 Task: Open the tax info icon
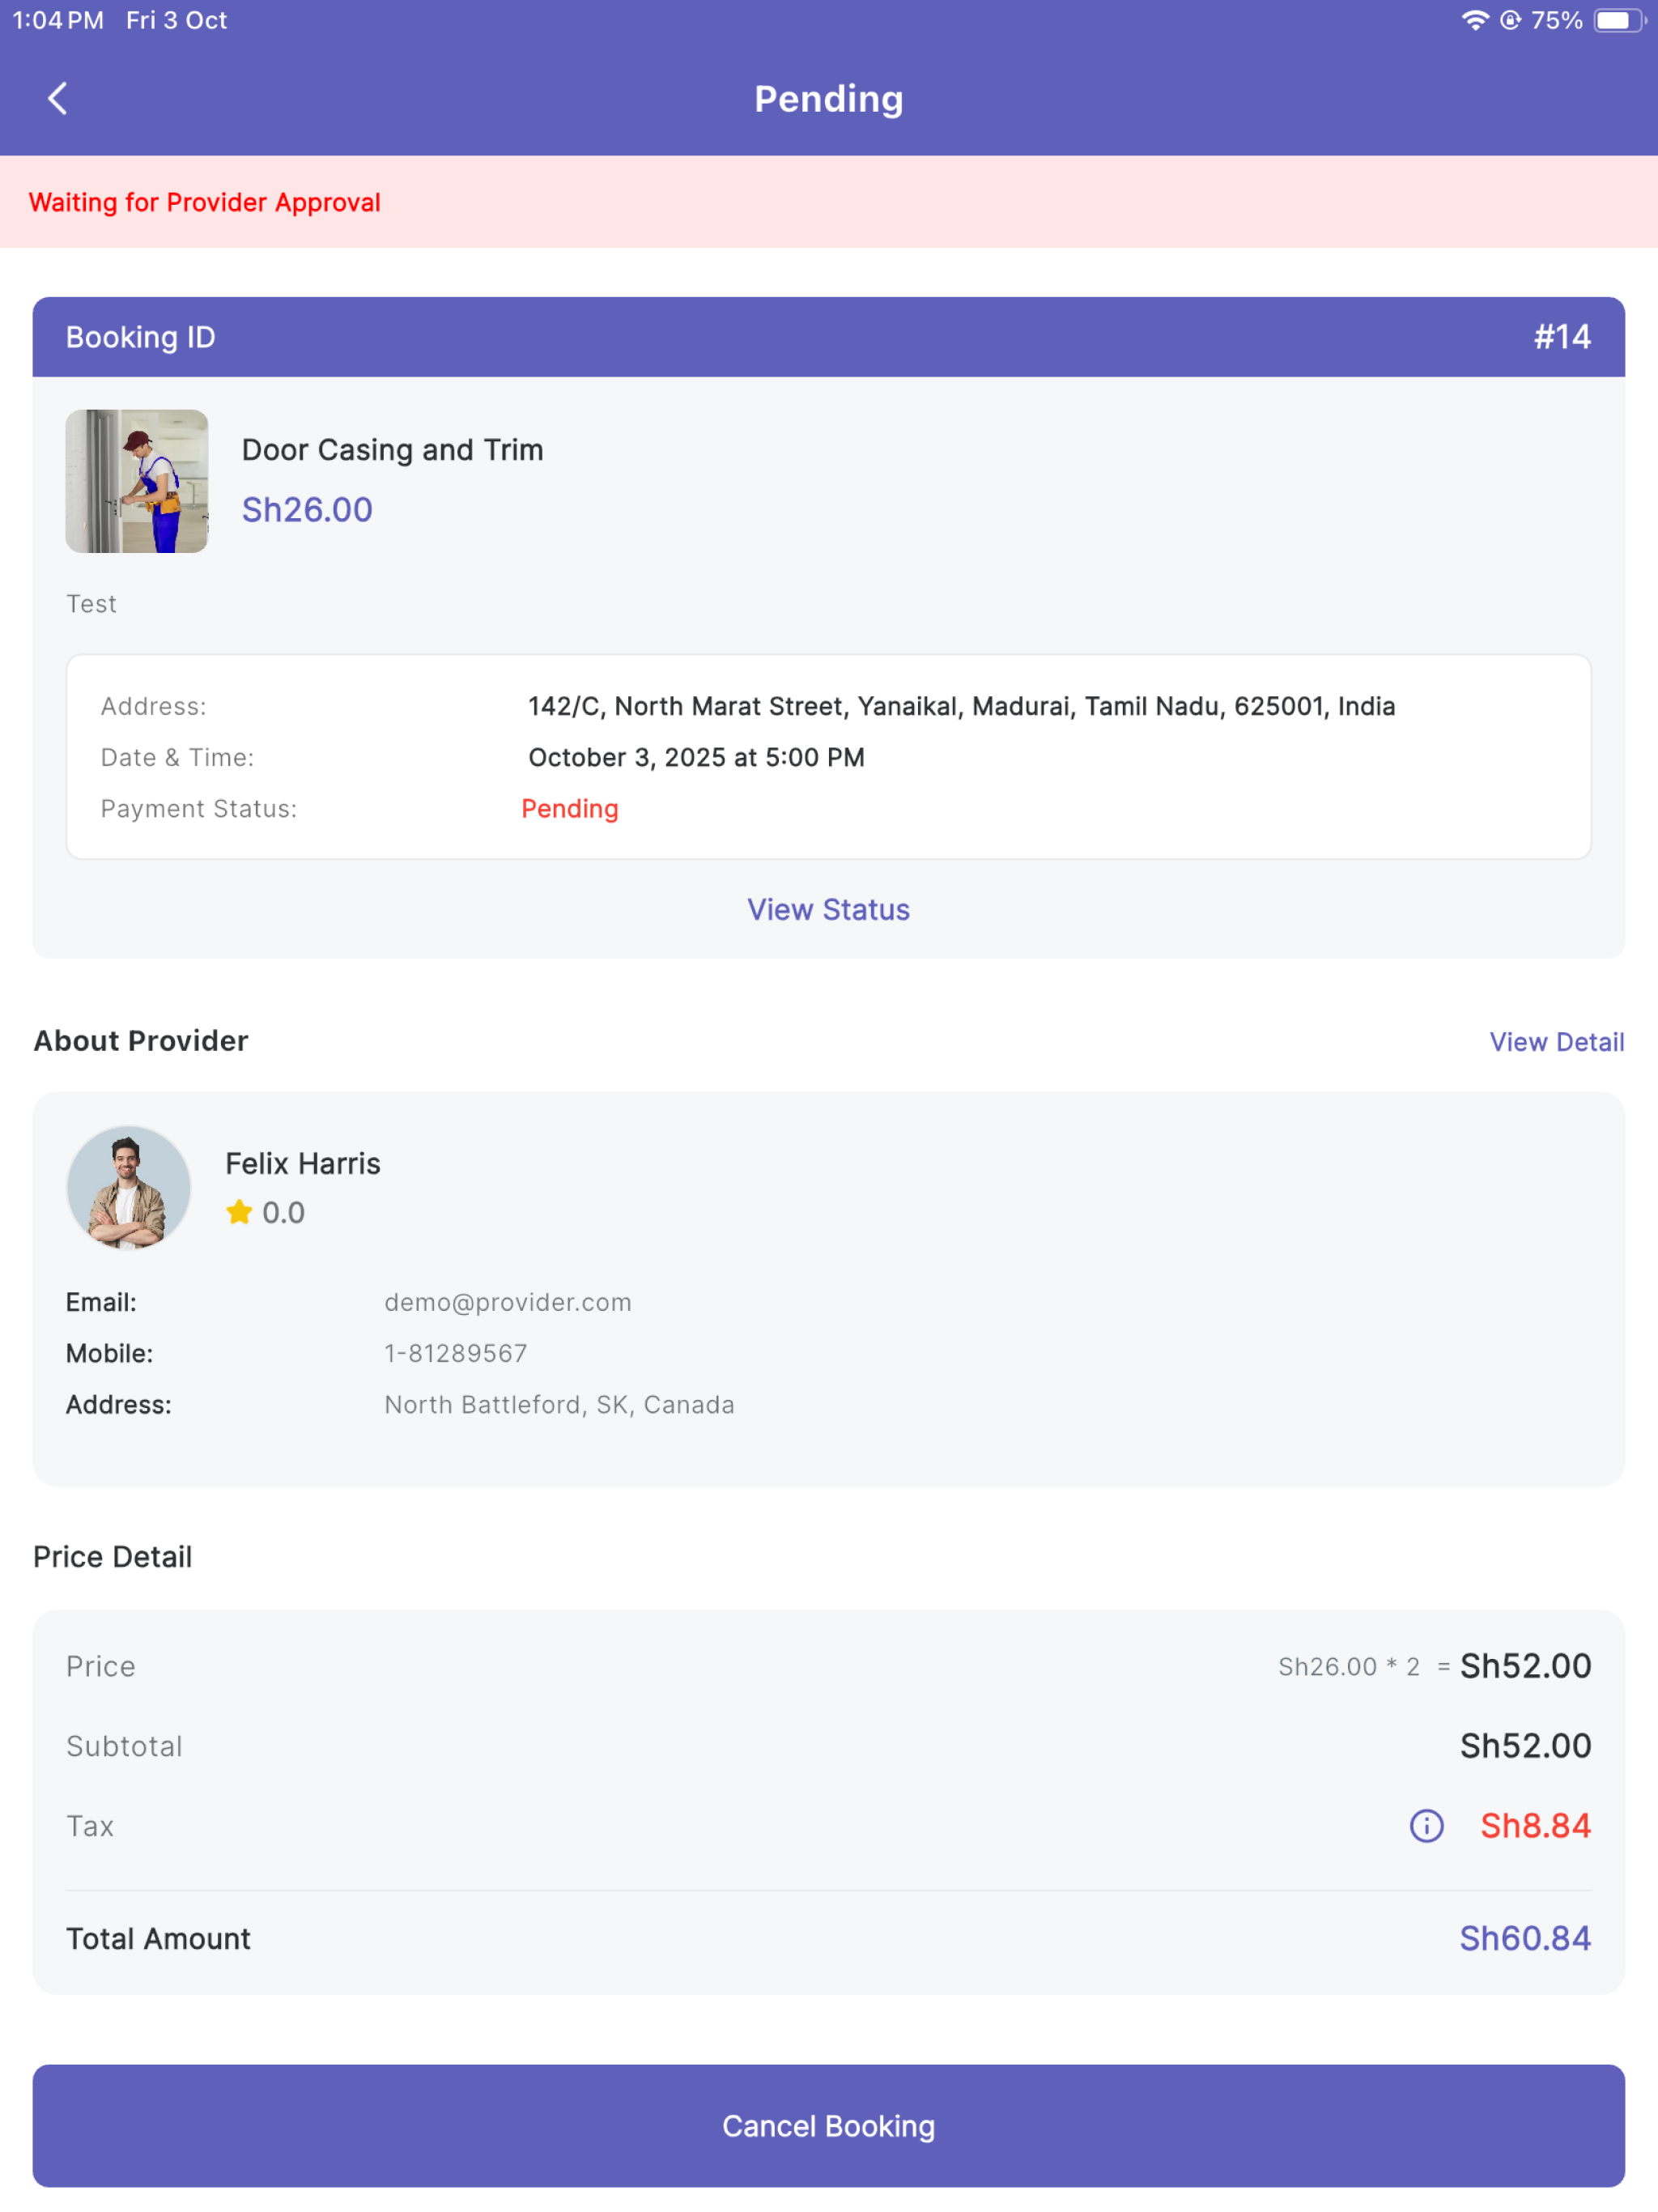coord(1426,1826)
